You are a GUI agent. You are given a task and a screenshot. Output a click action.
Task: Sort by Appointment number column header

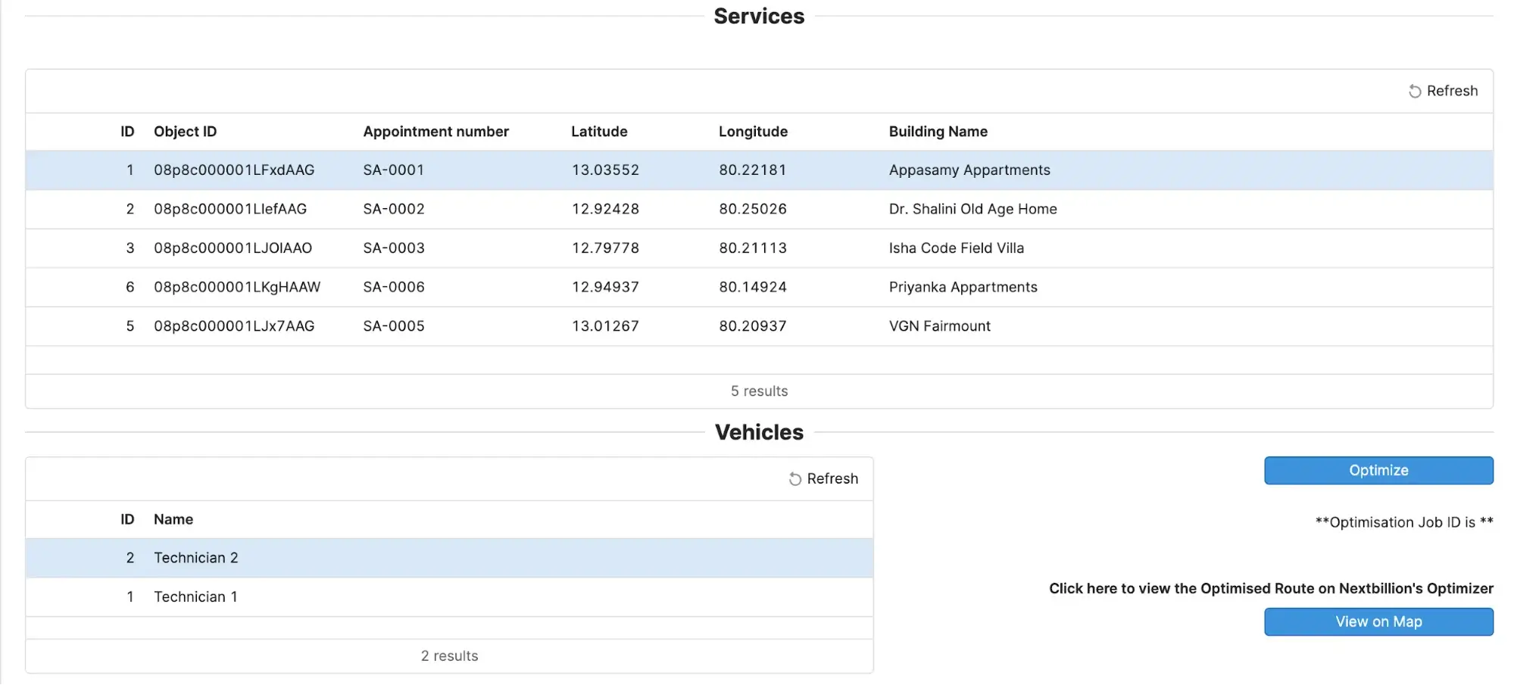coord(435,132)
